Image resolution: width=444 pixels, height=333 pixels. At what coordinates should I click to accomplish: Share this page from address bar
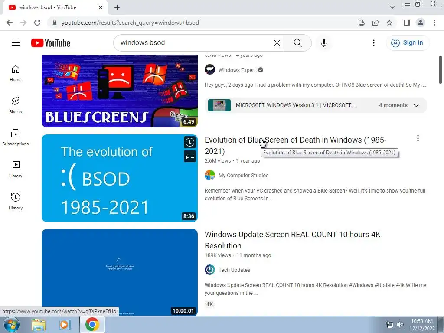tap(375, 23)
